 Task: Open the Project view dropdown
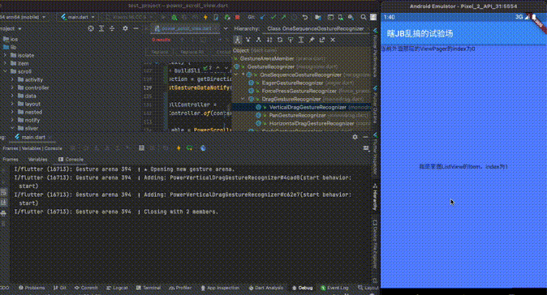[11, 28]
